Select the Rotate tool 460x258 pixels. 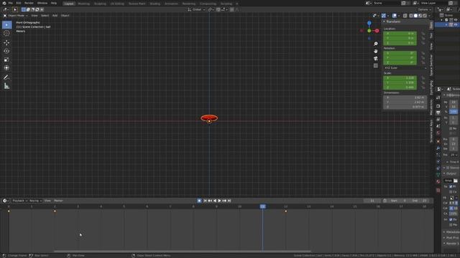(x=6, y=51)
